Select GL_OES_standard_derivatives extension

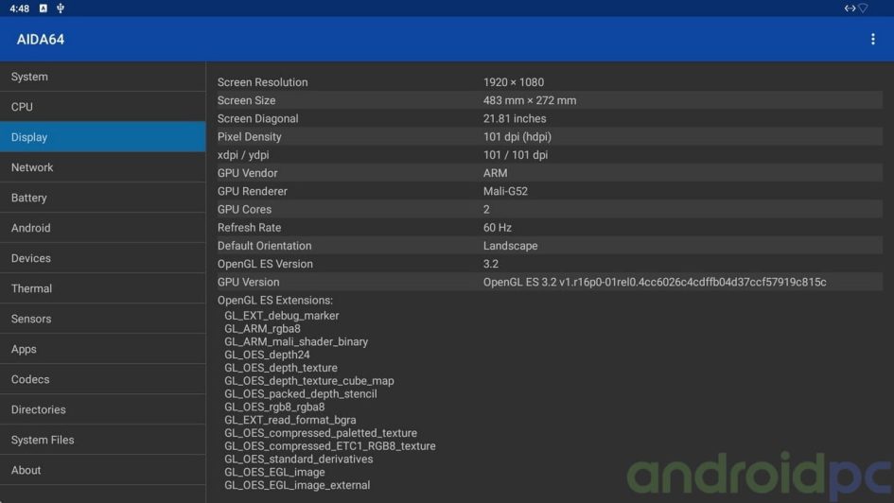298,460
